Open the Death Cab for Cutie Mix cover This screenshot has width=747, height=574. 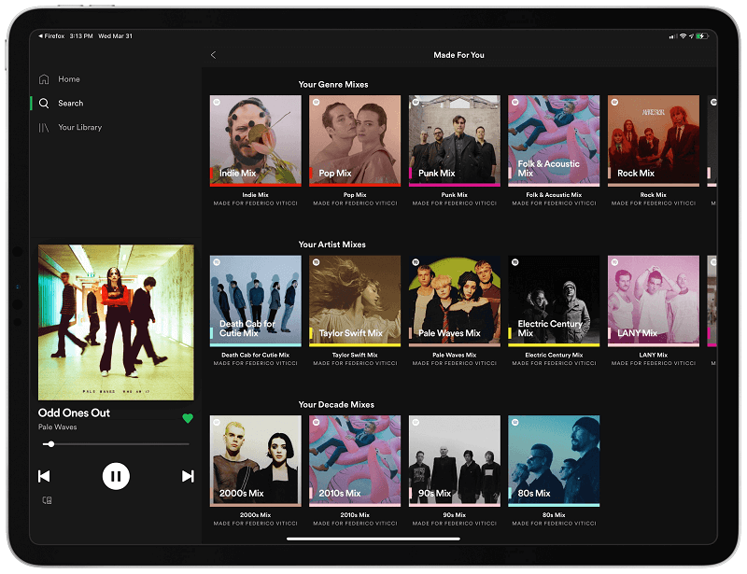(255, 301)
